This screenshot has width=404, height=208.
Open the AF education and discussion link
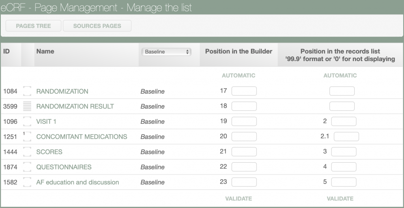tap(77, 182)
